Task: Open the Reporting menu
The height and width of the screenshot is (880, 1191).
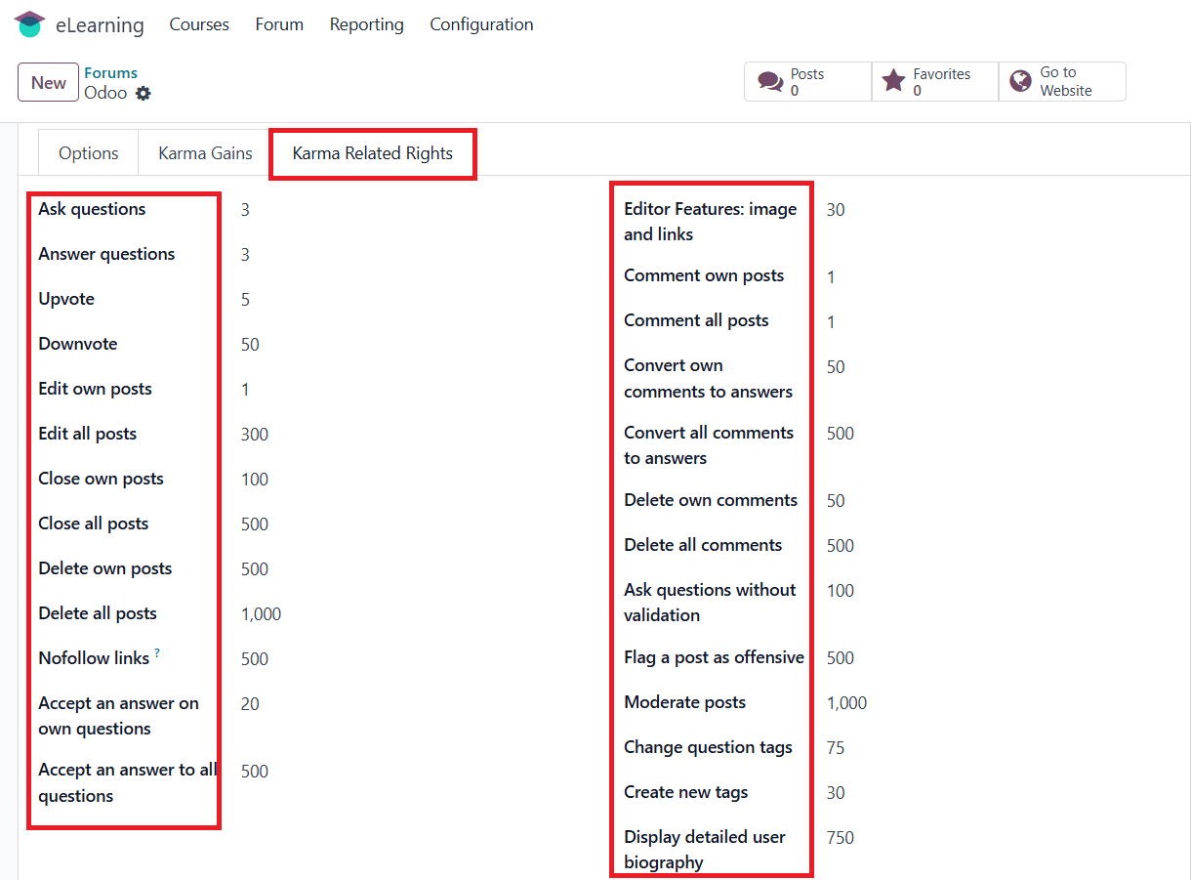Action: [x=366, y=24]
